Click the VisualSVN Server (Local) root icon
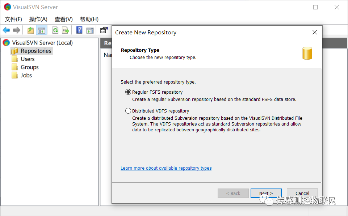This screenshot has width=348, height=216. 6,43
